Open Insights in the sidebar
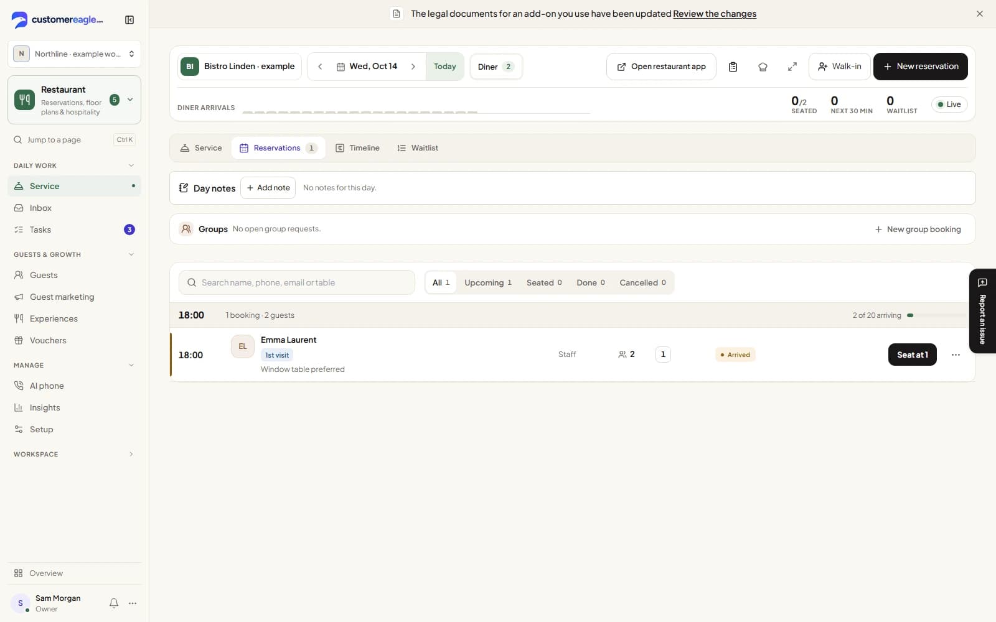996x622 pixels. click(74, 407)
